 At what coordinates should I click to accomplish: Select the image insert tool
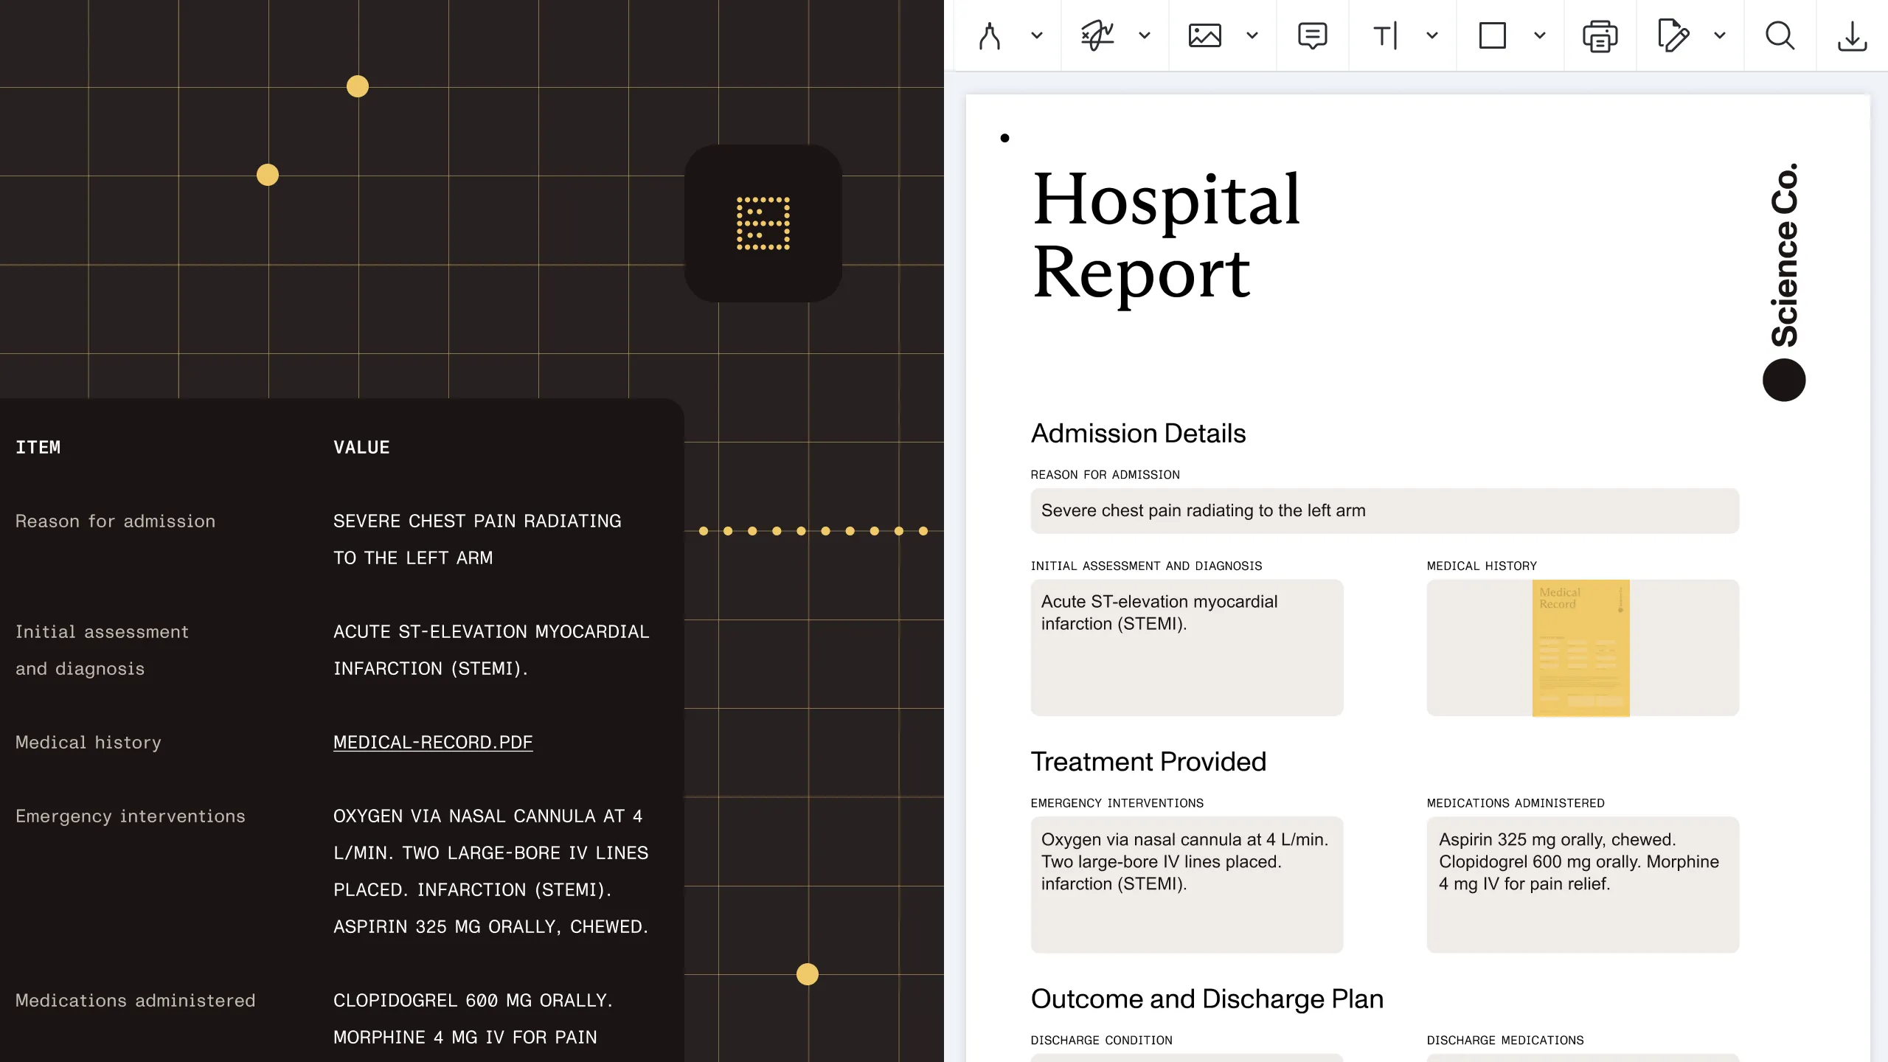point(1205,35)
